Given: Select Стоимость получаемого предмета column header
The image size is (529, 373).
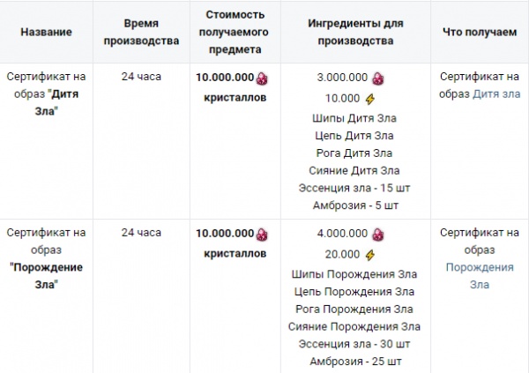Looking at the screenshot, I should [x=235, y=32].
